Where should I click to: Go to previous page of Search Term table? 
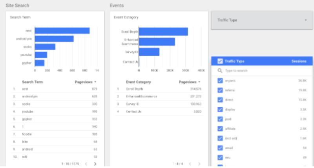86,164
